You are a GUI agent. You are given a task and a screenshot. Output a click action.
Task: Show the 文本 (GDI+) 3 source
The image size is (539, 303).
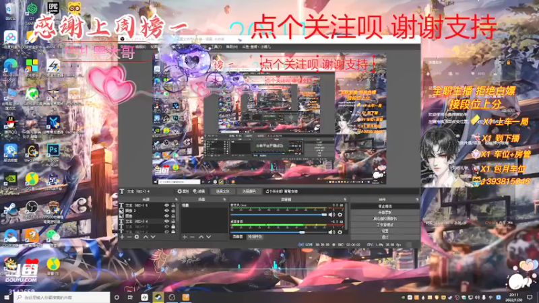pos(166,226)
